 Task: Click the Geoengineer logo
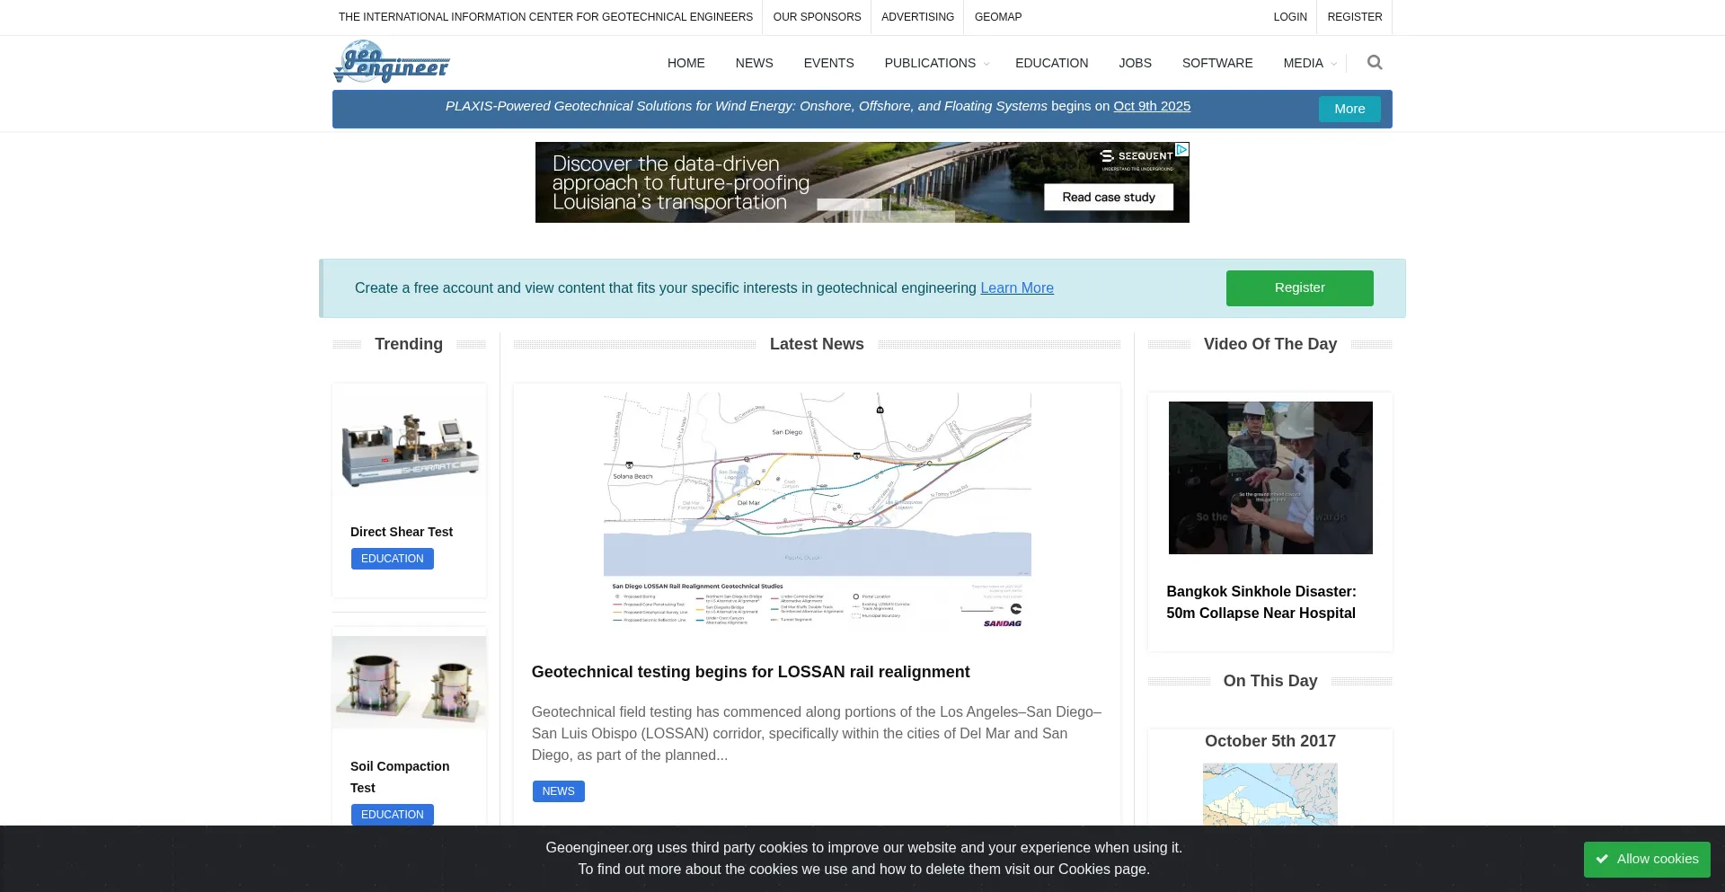pos(392,62)
